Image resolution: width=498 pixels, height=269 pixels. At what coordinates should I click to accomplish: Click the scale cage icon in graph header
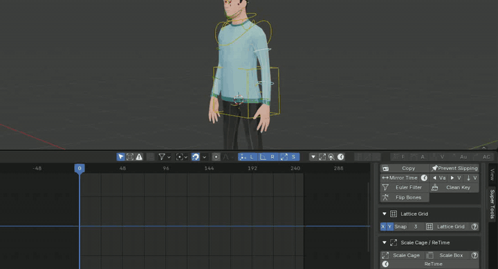point(322,157)
